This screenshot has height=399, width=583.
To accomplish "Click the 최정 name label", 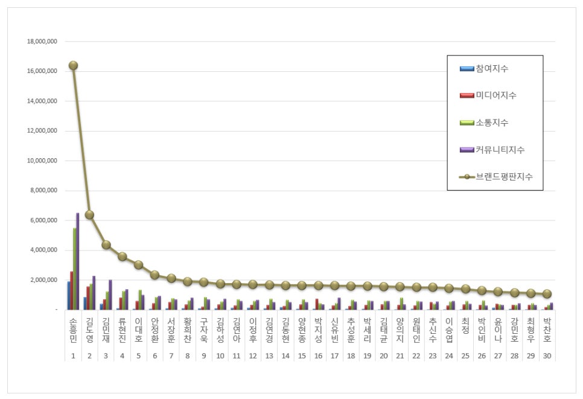I will click(466, 325).
